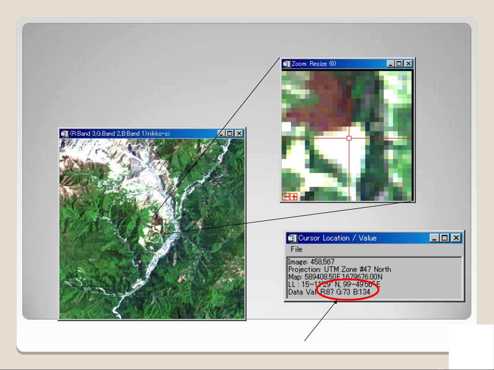Minimize the Zoom Resize window
The width and height of the screenshot is (494, 370).
click(x=390, y=64)
